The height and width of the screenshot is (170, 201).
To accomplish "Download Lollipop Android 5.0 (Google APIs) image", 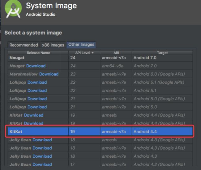I will pos(37,99).
